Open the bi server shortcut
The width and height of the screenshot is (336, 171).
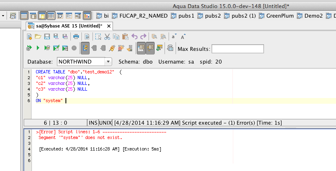(102, 16)
